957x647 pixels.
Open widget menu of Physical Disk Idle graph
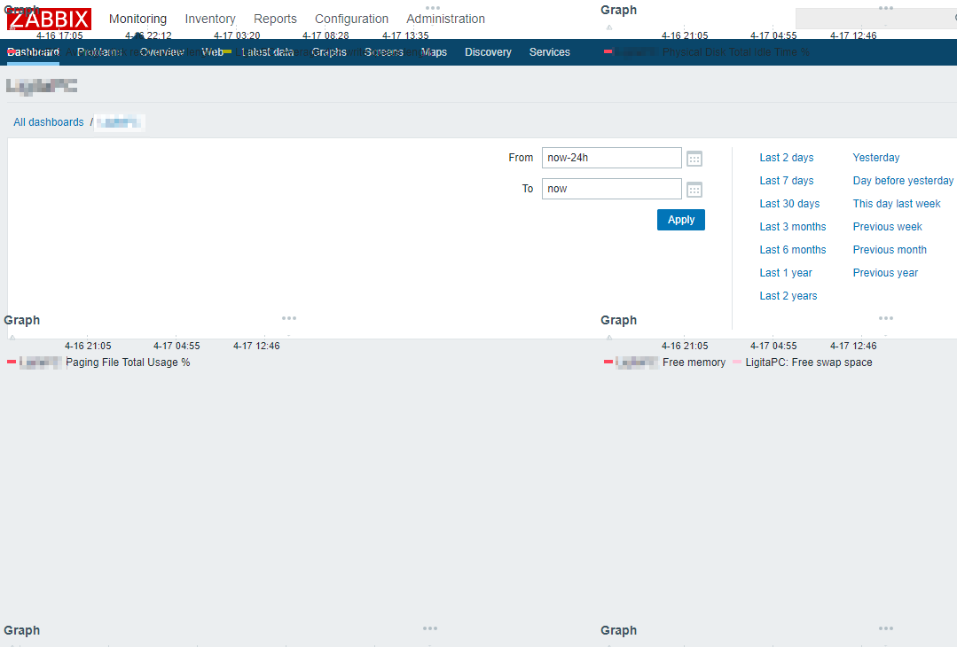pyautogui.click(x=886, y=8)
